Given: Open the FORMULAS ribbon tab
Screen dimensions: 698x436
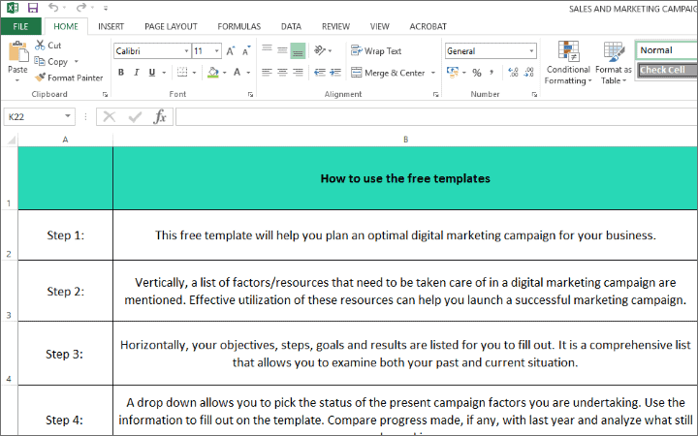Looking at the screenshot, I should click(x=239, y=26).
